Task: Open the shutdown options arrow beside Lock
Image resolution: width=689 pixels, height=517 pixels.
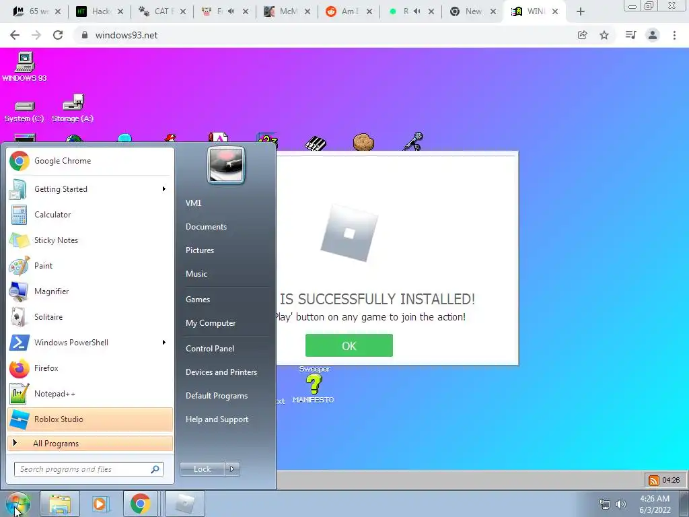Action: click(232, 469)
